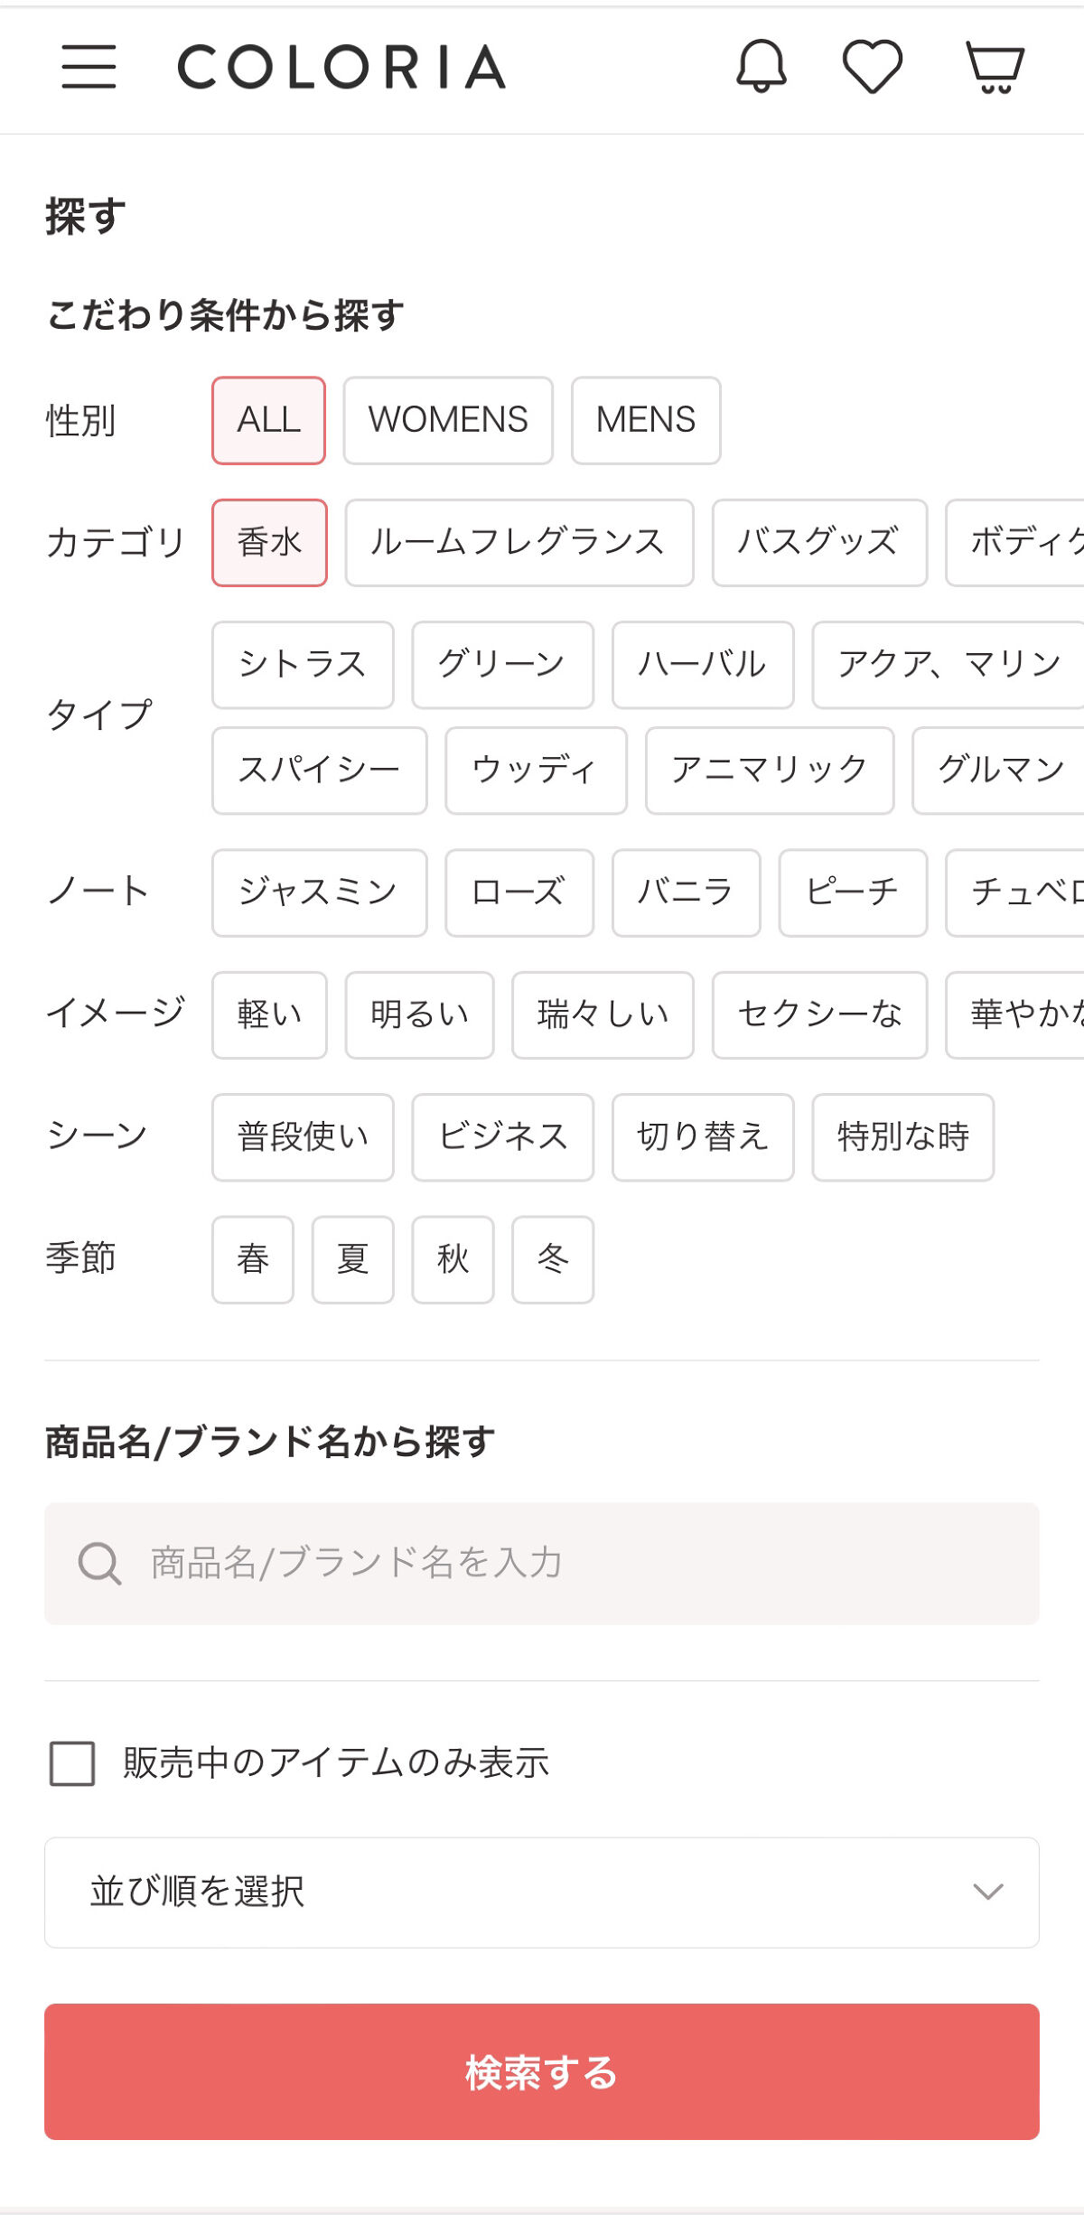Open the 並び順を選択 dropdown

[x=542, y=1893]
